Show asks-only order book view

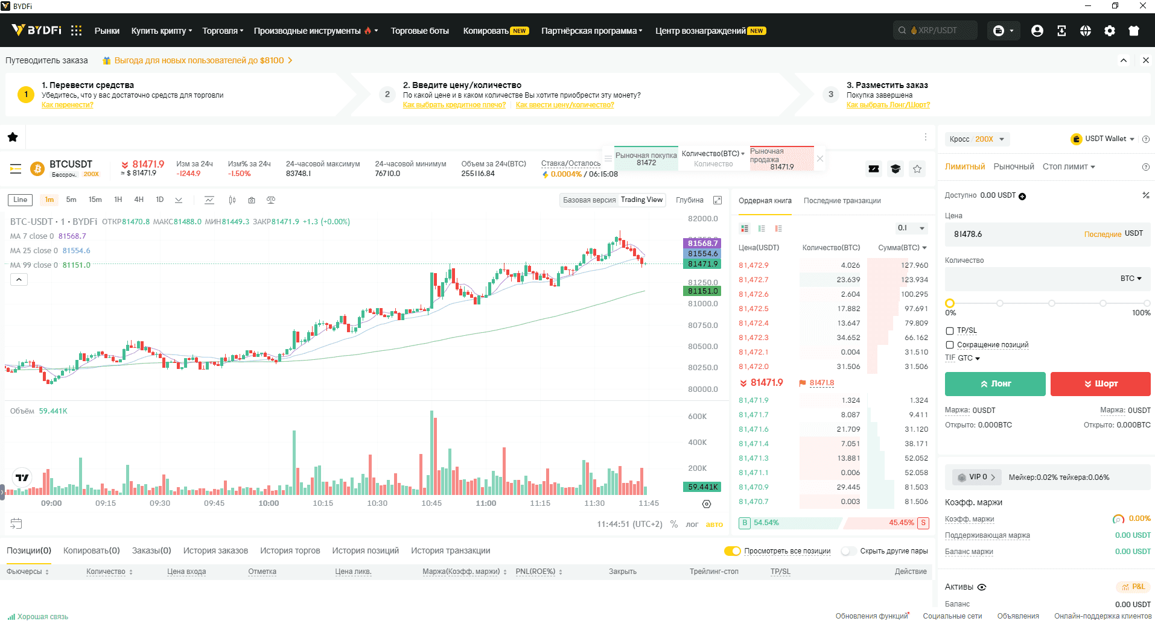[778, 228]
